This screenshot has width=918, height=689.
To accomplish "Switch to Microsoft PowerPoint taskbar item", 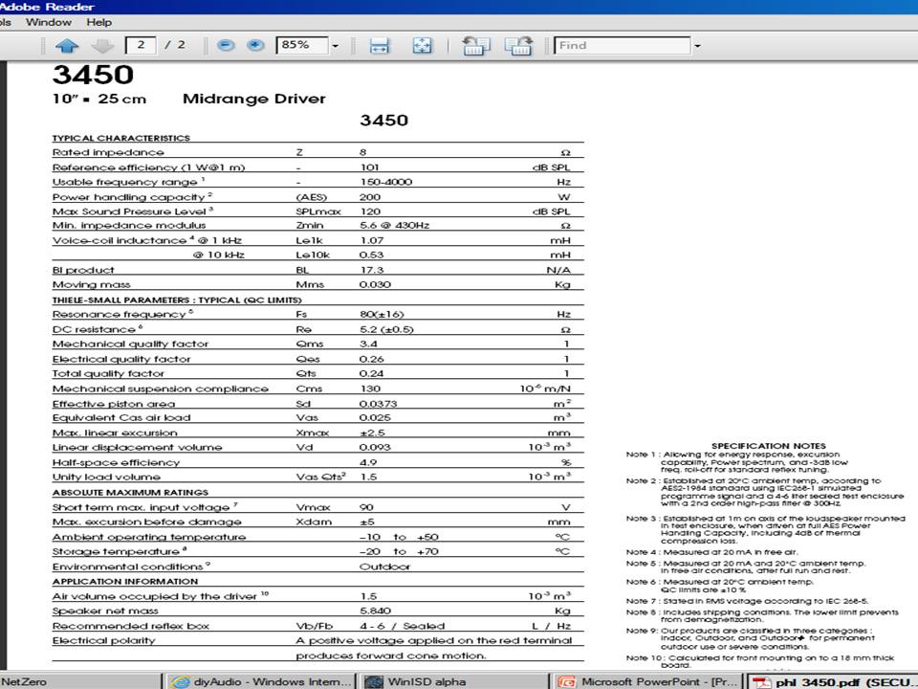I will click(648, 681).
